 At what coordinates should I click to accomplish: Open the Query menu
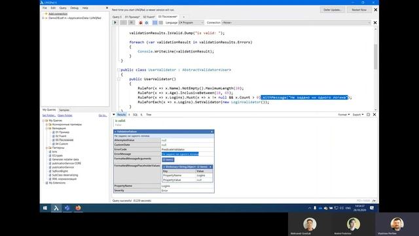[x=63, y=8]
